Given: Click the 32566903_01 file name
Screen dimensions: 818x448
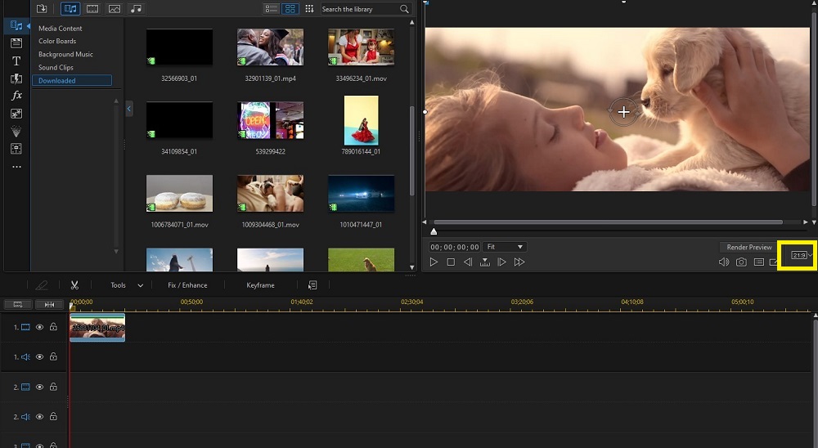Looking at the screenshot, I should [179, 78].
